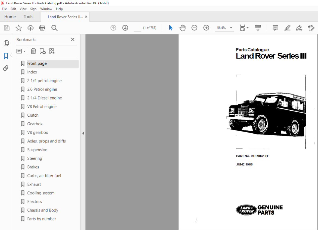
Task: Print the file with printer icon
Action: pos(42,28)
